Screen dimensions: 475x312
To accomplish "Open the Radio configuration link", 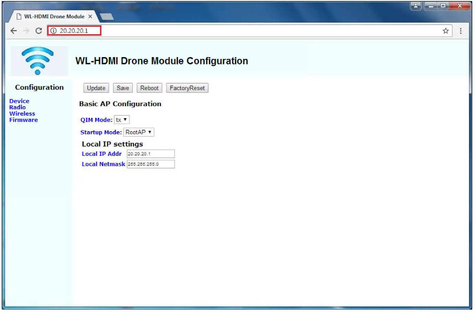I will tap(18, 108).
